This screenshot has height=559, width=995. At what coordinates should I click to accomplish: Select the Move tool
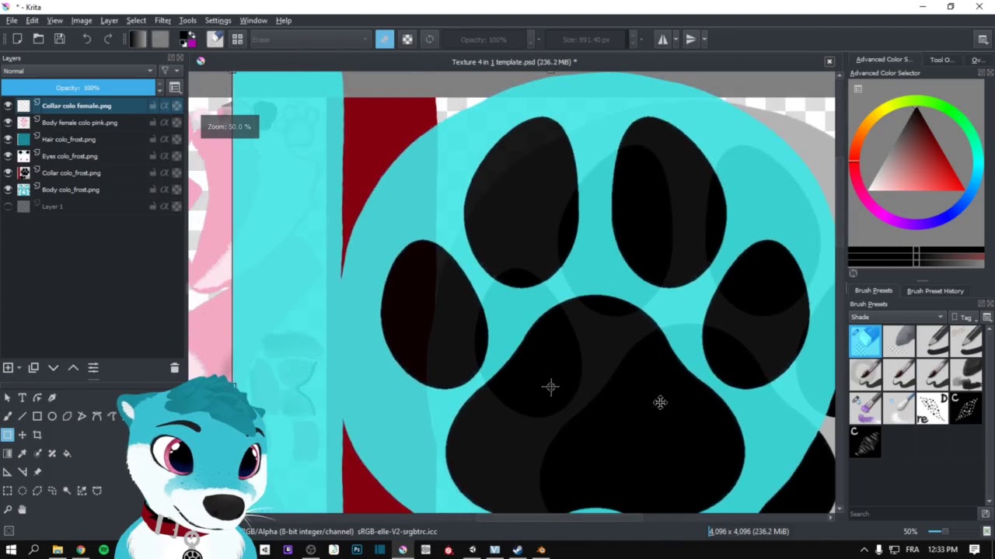click(22, 435)
